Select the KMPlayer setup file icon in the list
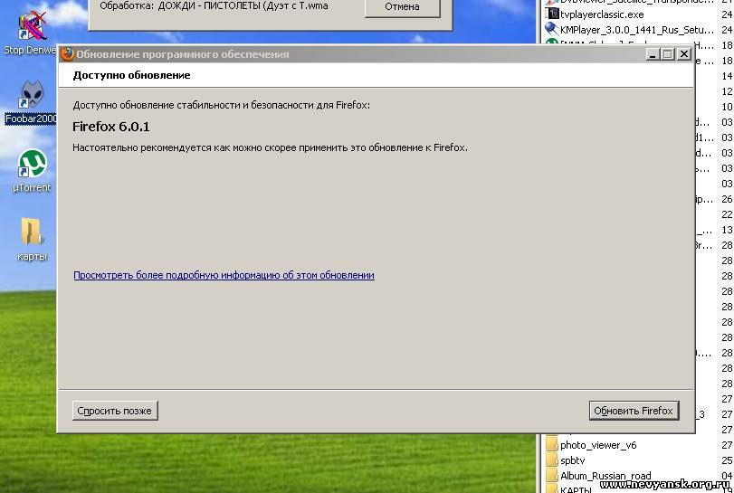 point(552,30)
